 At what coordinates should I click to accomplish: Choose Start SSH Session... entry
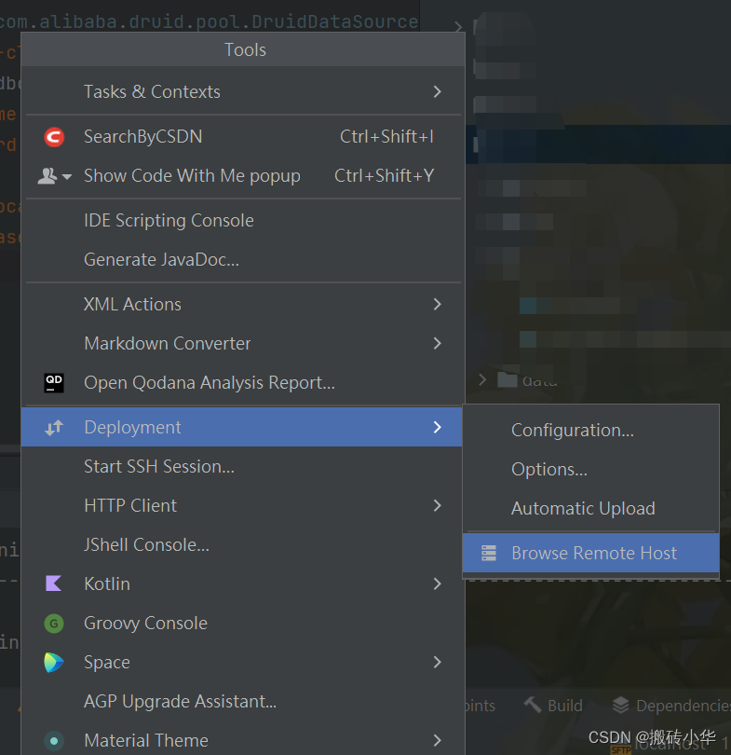point(243,467)
